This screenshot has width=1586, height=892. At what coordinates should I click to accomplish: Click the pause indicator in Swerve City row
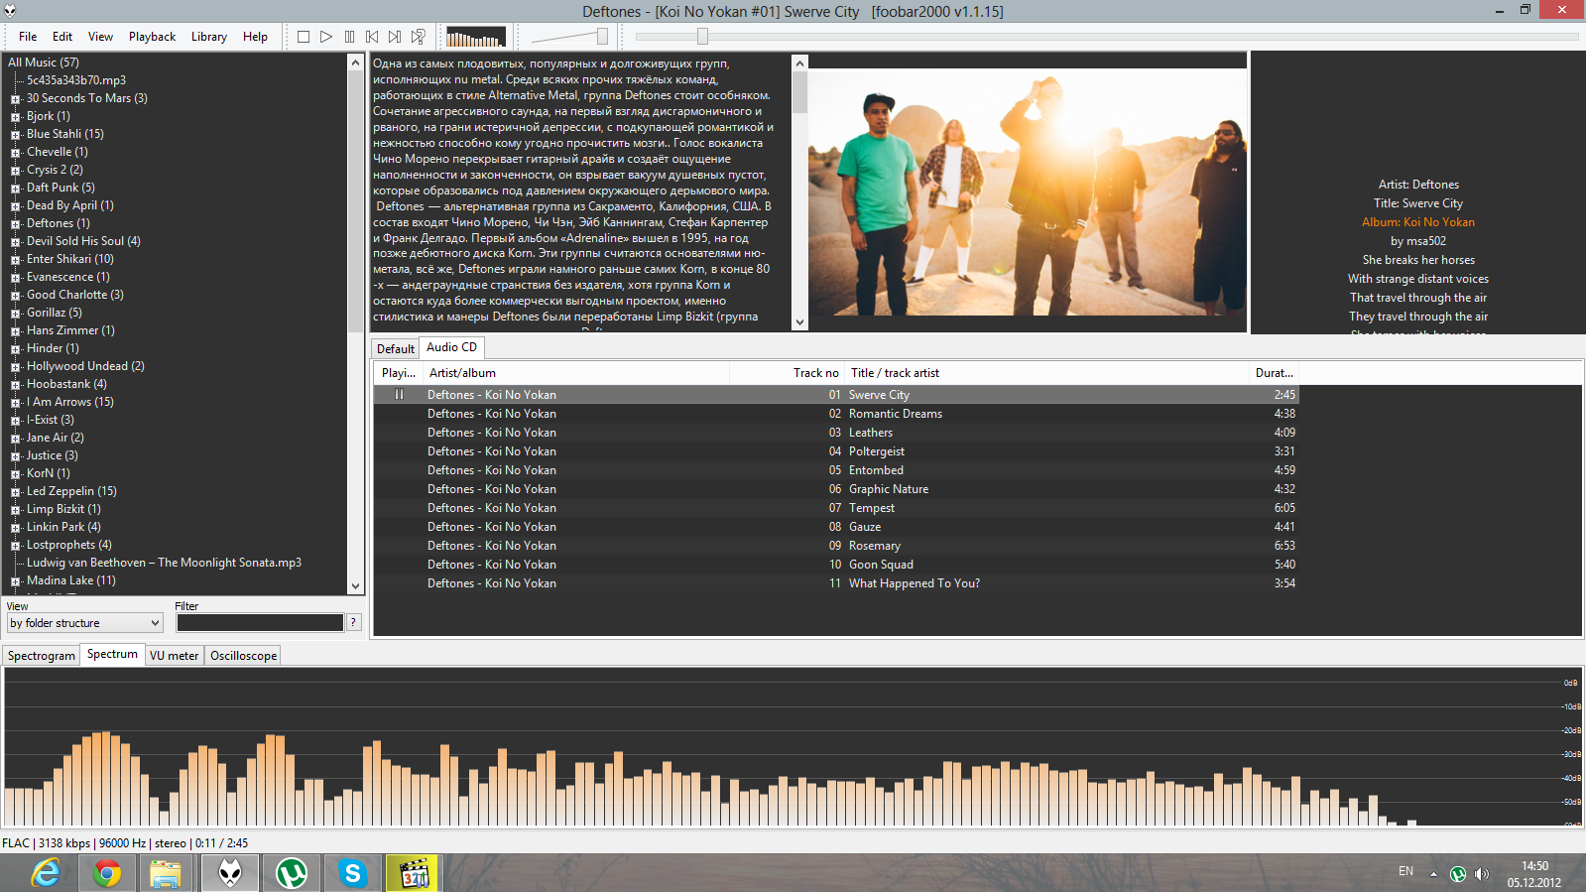tap(399, 395)
